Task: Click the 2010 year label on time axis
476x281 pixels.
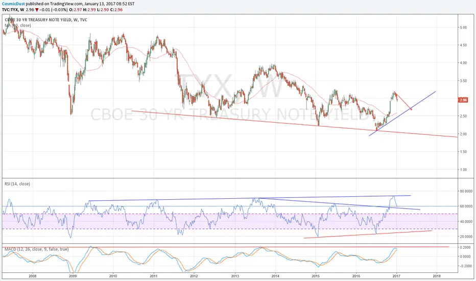Action: click(x=113, y=276)
